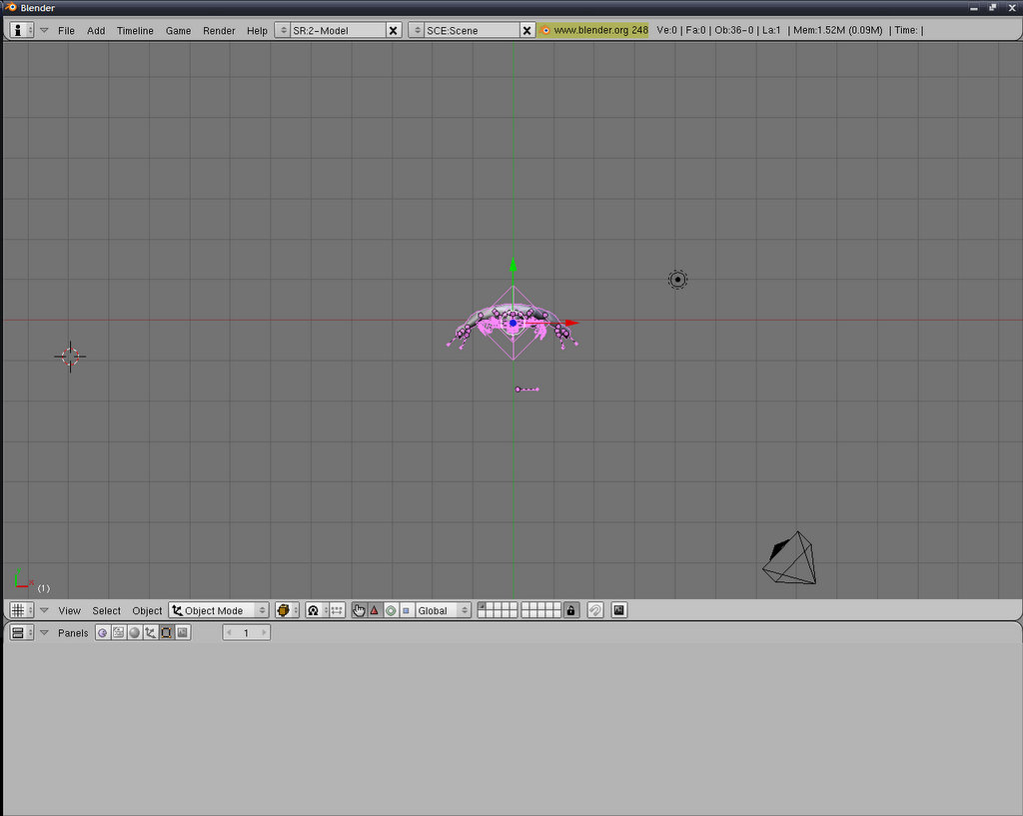The width and height of the screenshot is (1023, 816).
Task: Open the draw type shading selector
Action: pyautogui.click(x=288, y=610)
